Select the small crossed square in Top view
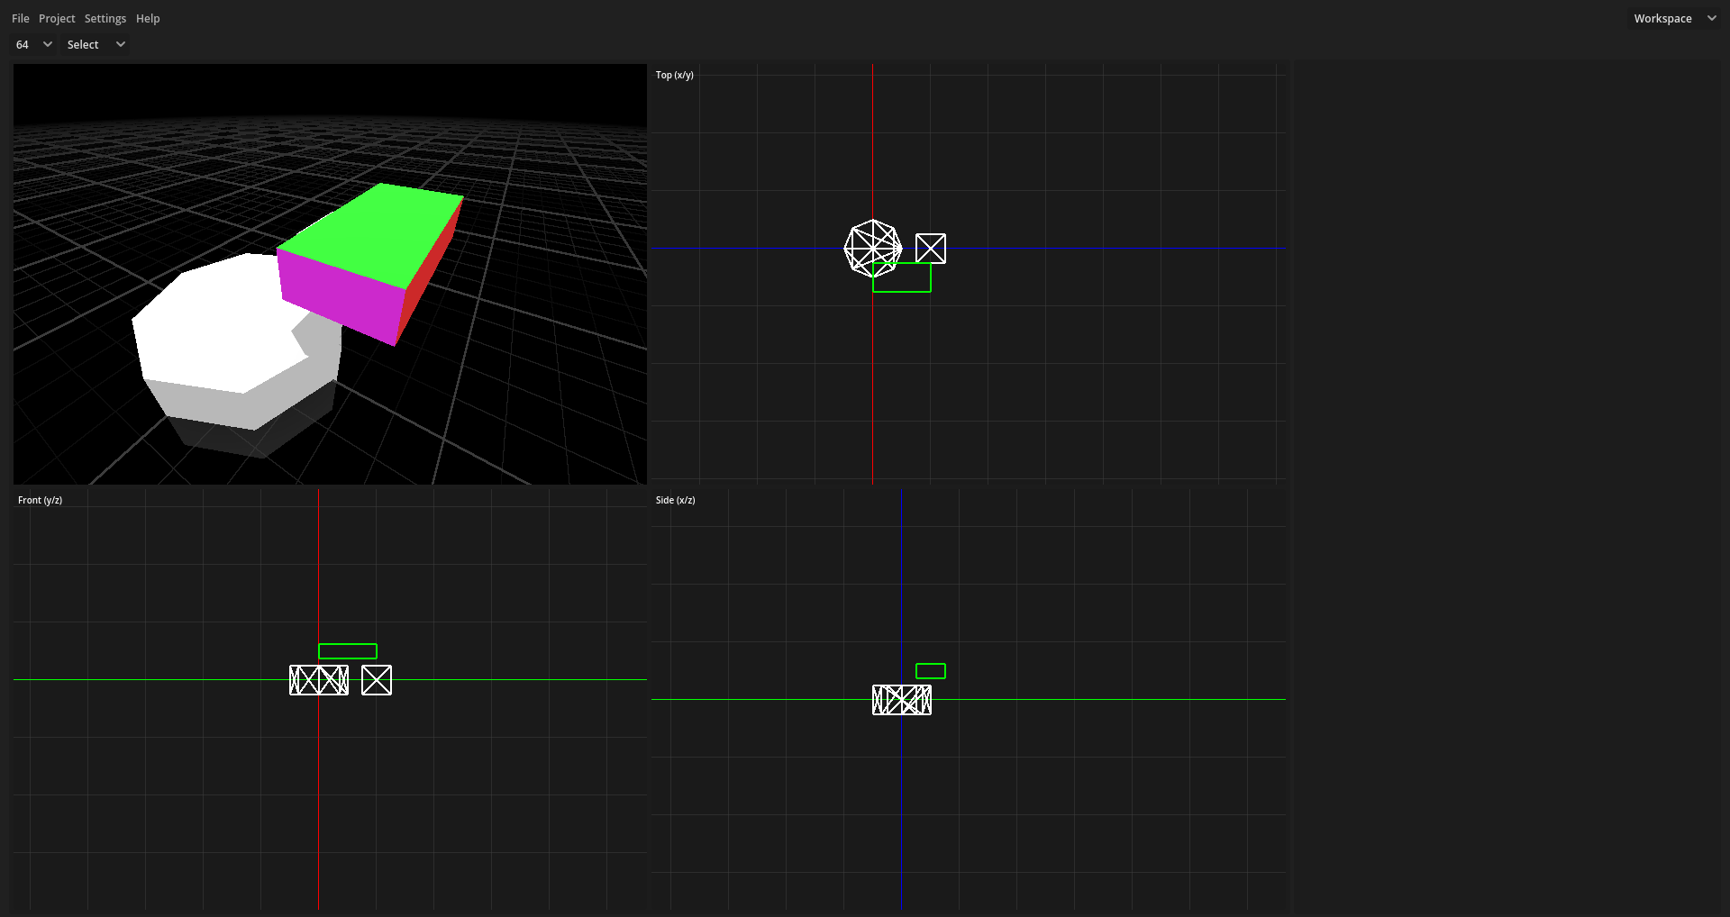The width and height of the screenshot is (1730, 917). [931, 249]
